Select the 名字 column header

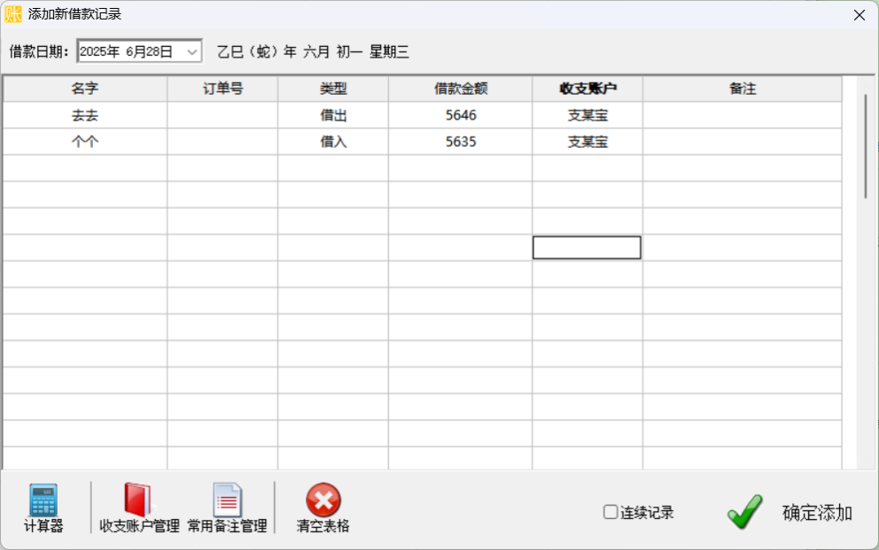85,89
